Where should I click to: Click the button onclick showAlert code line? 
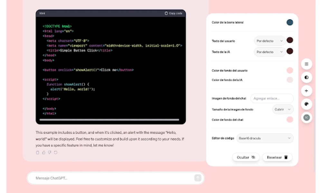click(x=88, y=70)
